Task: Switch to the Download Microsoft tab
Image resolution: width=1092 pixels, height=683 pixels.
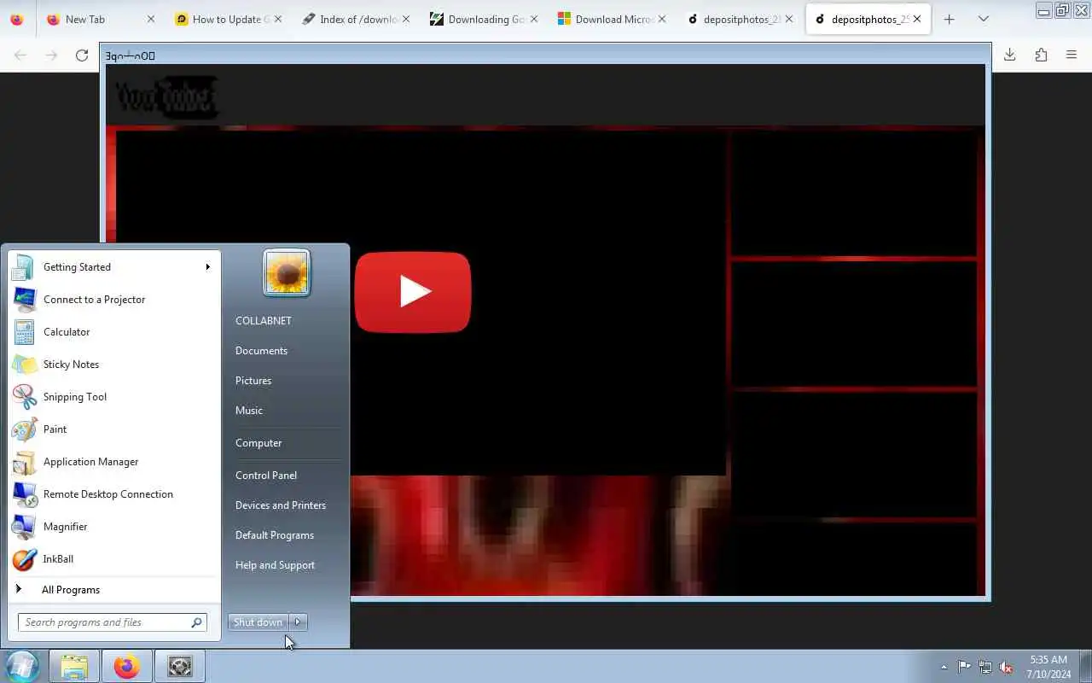Action: click(614, 19)
